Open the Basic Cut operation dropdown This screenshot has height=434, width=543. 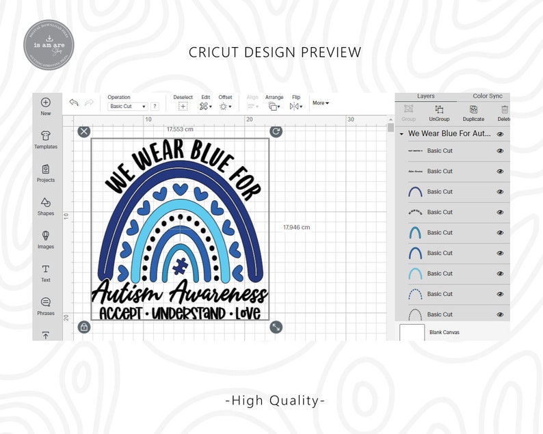pyautogui.click(x=128, y=106)
